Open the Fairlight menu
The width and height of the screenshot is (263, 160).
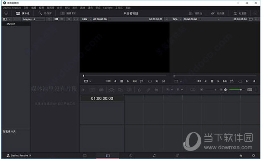pyautogui.click(x=108, y=8)
